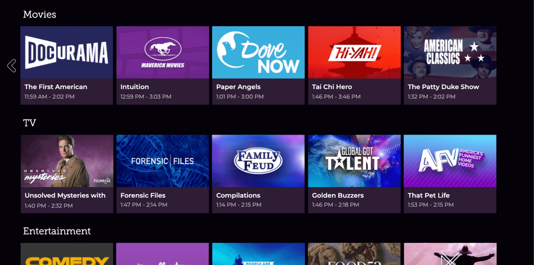This screenshot has height=265, width=534.
Task: Click the '11:59 AM - 2:02 PM' time slot
Action: 50,97
